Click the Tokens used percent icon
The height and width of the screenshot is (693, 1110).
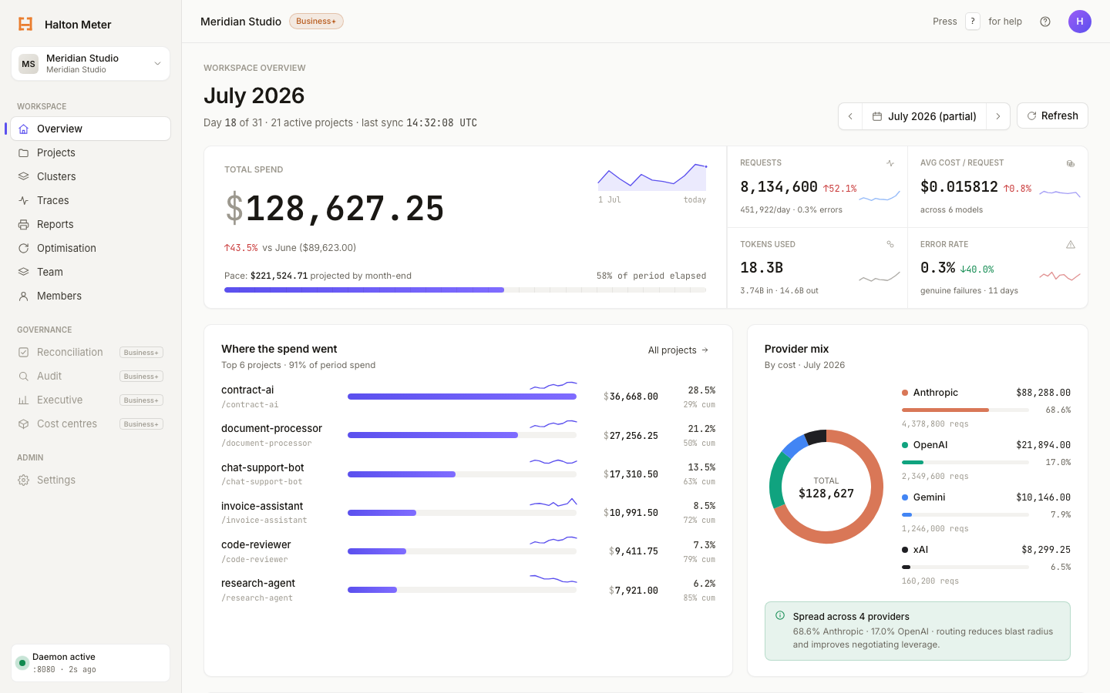[x=890, y=244]
